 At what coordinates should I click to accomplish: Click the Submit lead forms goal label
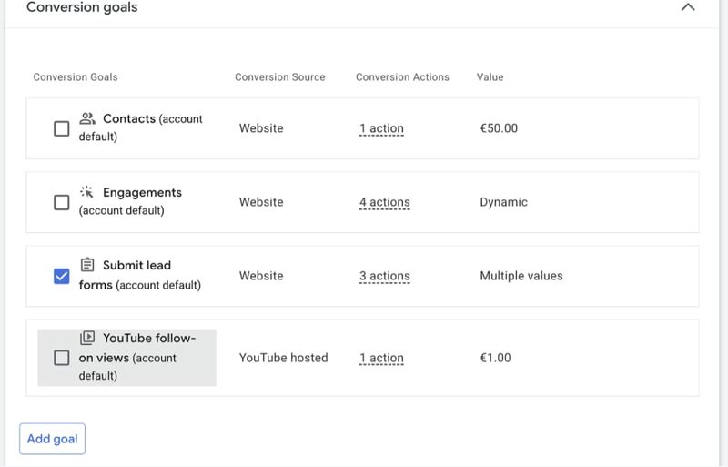pyautogui.click(x=140, y=275)
